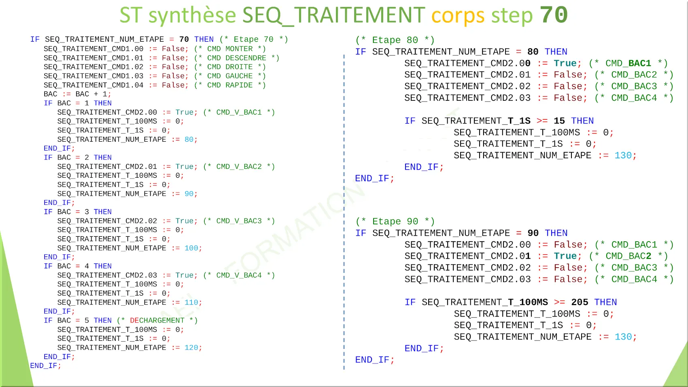
Task: Click 'SEQ_TRAITEMENT_NUM_ETAPE := 80;' assignment
Action: coord(127,139)
